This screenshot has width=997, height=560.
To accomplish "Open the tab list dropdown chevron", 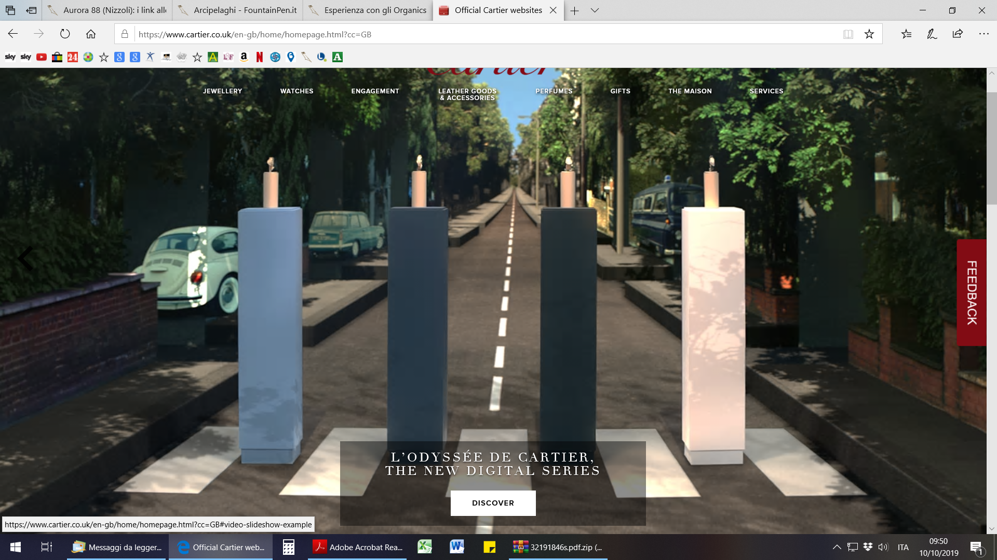I will [x=595, y=10].
